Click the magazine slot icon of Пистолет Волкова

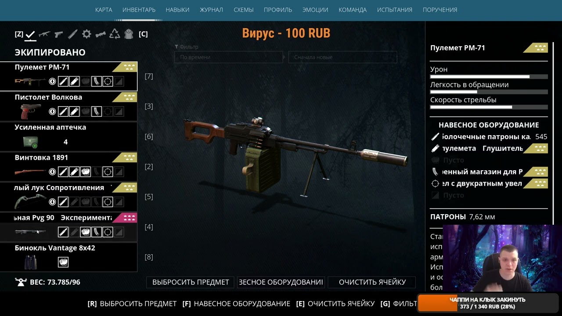pyautogui.click(x=97, y=111)
